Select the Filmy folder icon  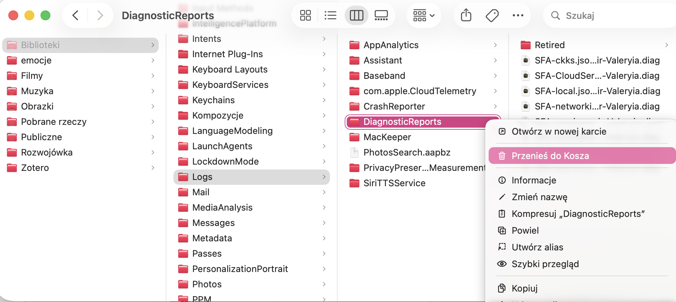click(x=12, y=76)
